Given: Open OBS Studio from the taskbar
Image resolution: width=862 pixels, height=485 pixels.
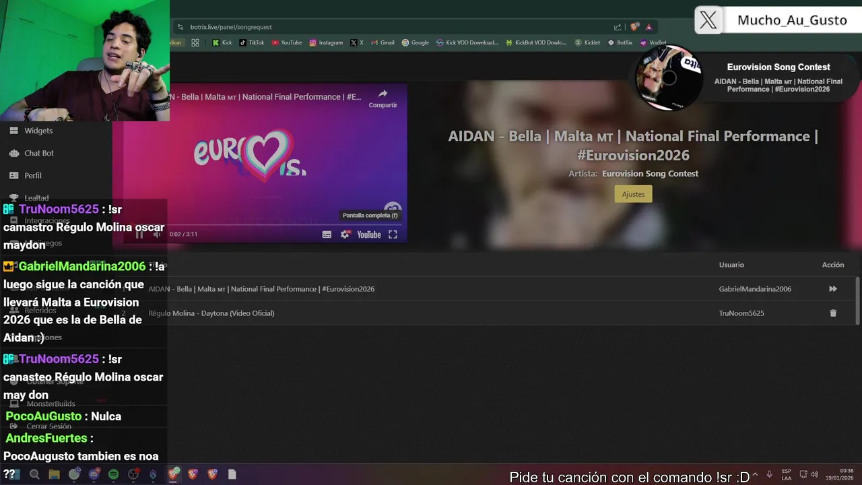Looking at the screenshot, I should click(x=133, y=474).
